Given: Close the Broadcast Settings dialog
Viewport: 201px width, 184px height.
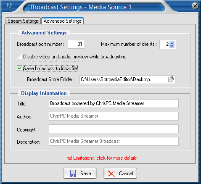Looking at the screenshot, I should pyautogui.click(x=195, y=6).
